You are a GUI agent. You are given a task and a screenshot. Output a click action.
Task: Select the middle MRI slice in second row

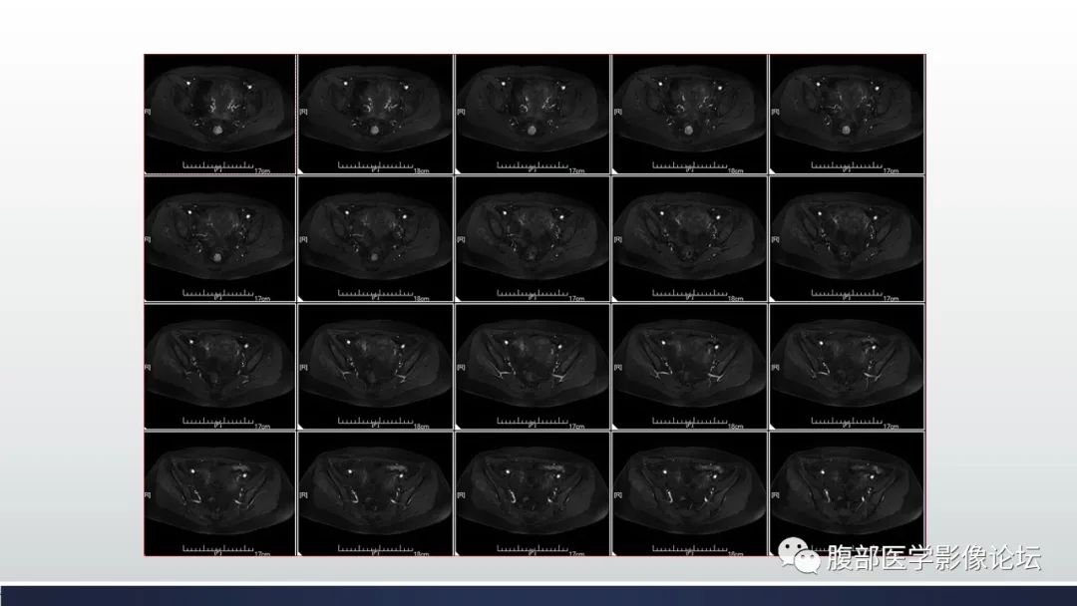click(x=533, y=239)
